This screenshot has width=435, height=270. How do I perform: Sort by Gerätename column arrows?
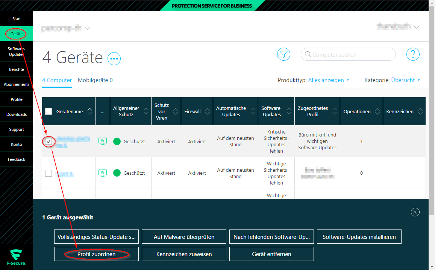pos(89,111)
